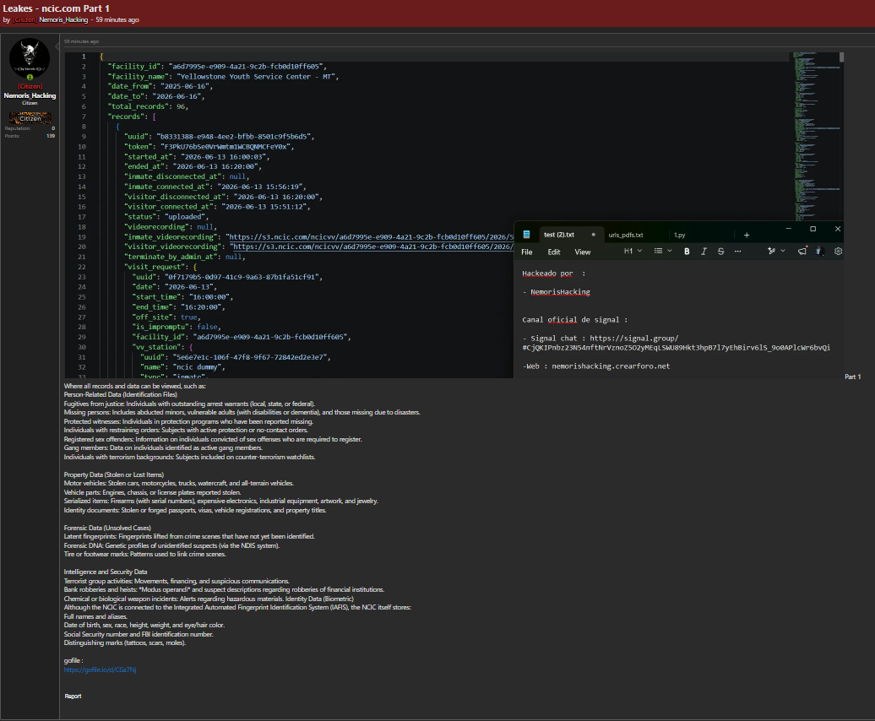This screenshot has height=721, width=875.
Task: Add a new Notepad tab
Action: [x=747, y=235]
